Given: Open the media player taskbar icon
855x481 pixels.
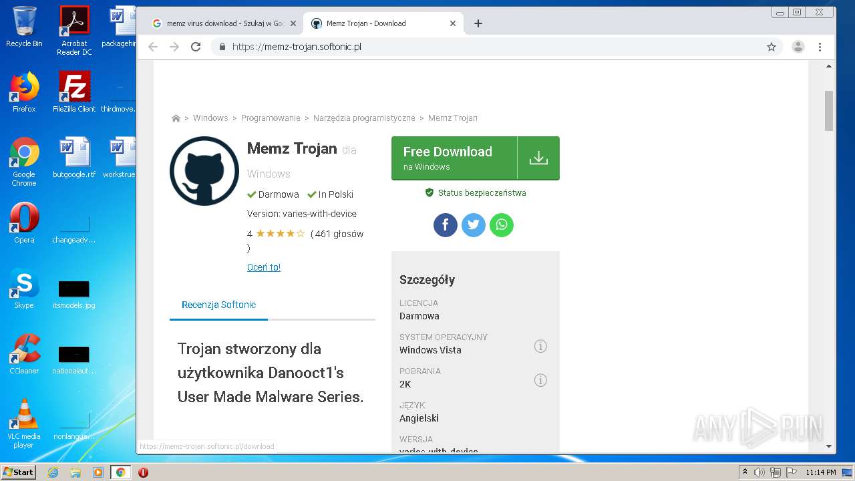Looking at the screenshot, I should 98,472.
